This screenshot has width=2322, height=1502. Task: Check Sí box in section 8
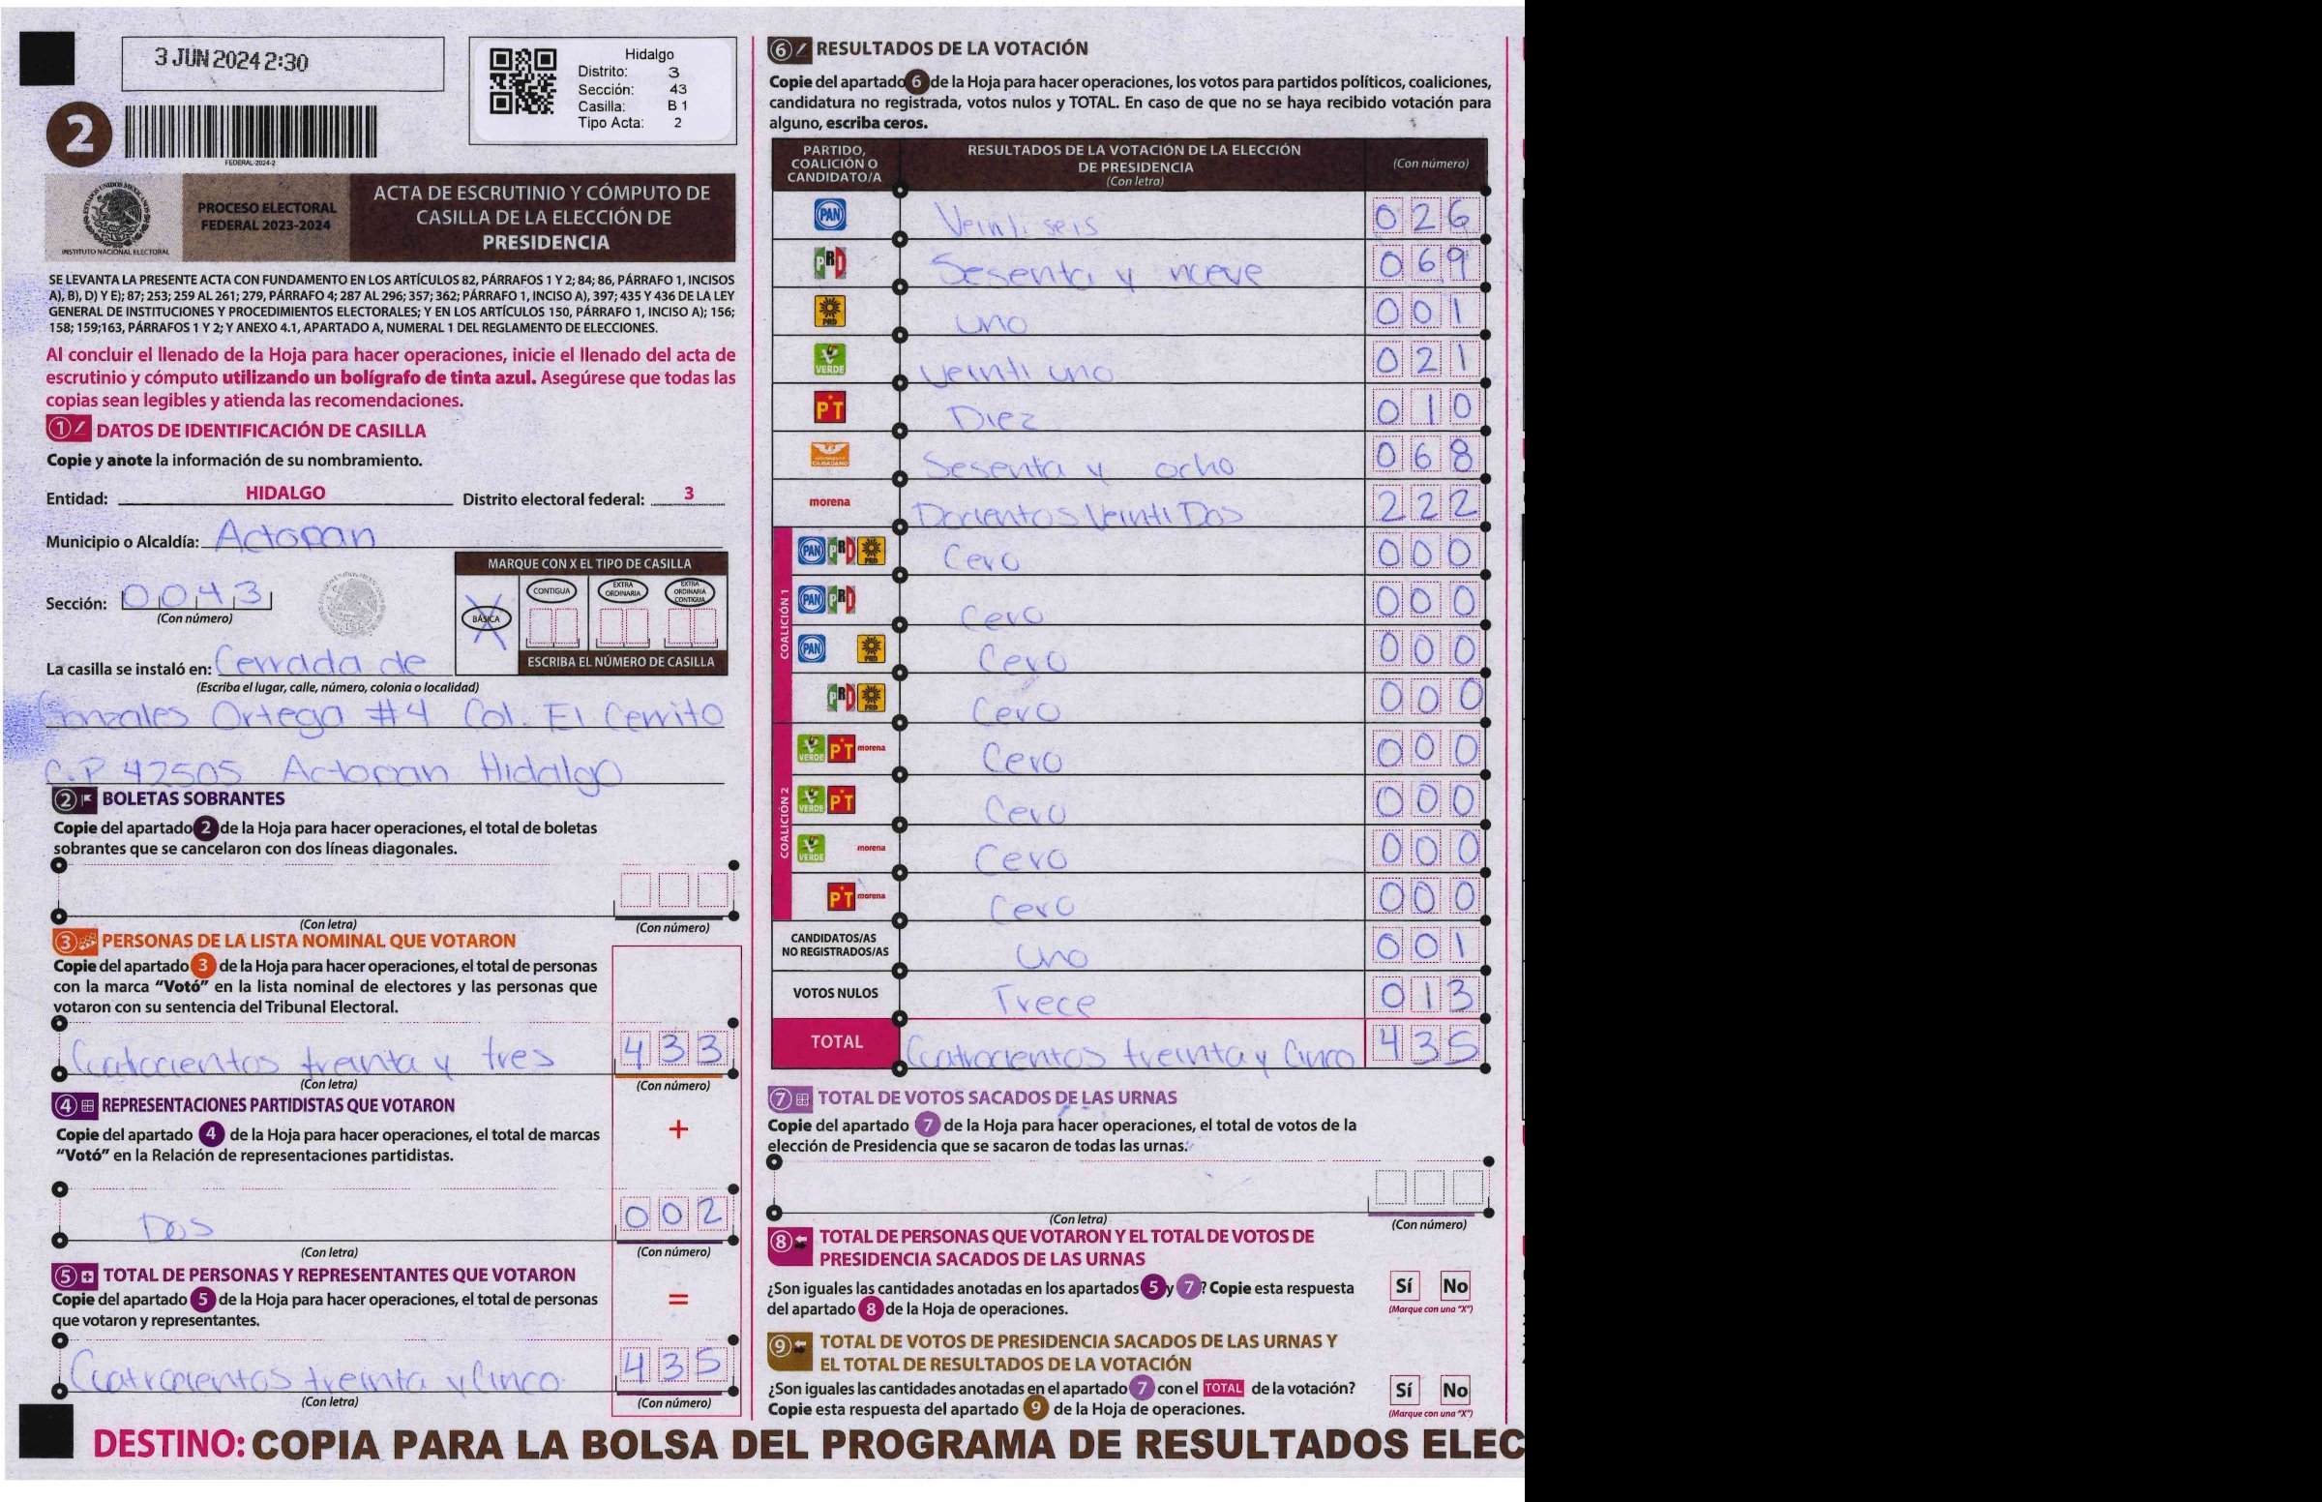1405,1286
